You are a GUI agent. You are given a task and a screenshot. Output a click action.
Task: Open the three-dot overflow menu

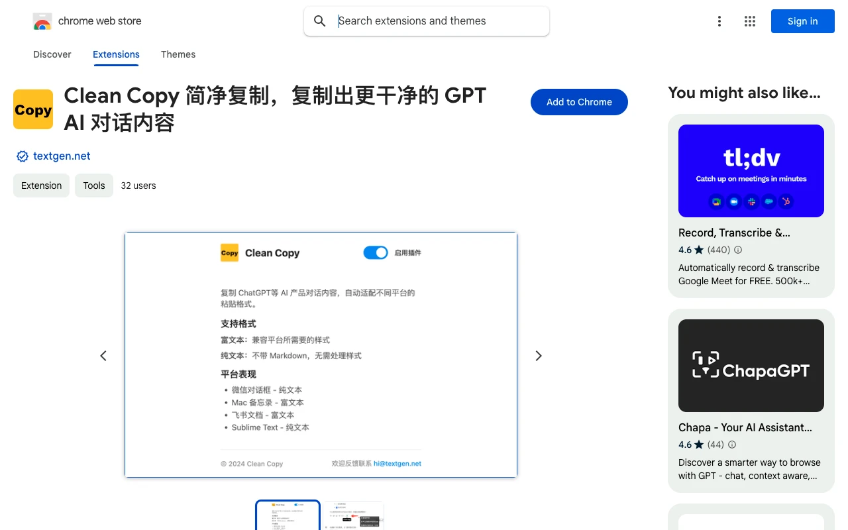[719, 21]
